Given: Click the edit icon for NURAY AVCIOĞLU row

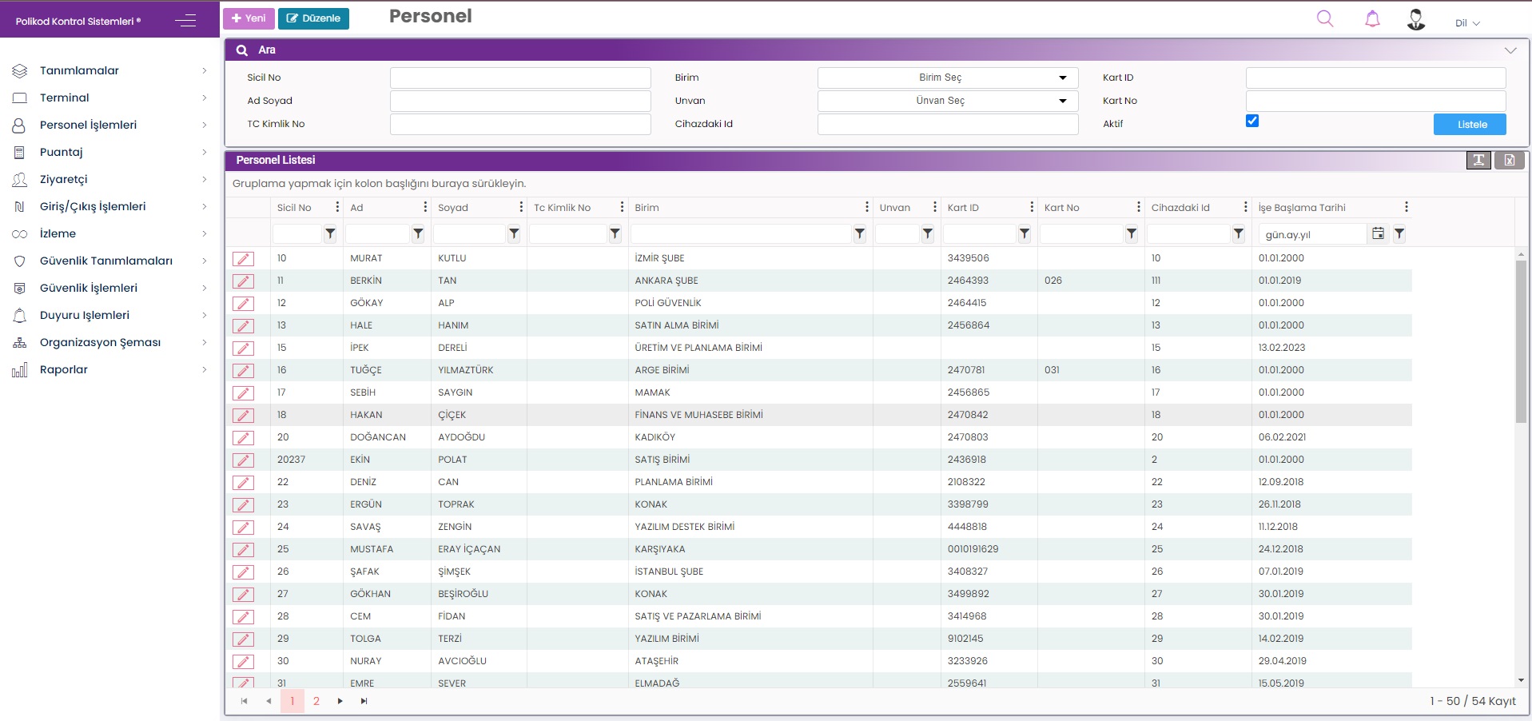Looking at the screenshot, I should pyautogui.click(x=244, y=661).
